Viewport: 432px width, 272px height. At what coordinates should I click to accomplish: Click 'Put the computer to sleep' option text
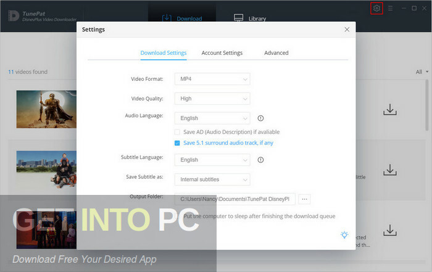[x=259, y=216]
